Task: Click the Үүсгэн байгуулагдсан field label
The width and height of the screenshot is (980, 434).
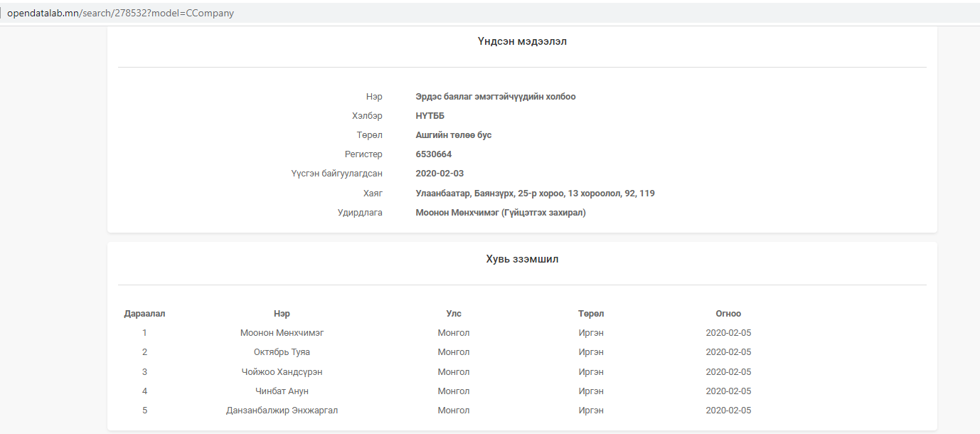Action: [x=336, y=174]
